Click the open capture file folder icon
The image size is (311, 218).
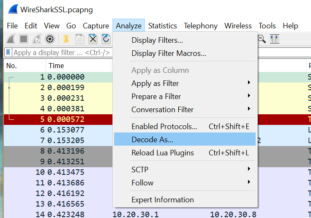(x=66, y=39)
